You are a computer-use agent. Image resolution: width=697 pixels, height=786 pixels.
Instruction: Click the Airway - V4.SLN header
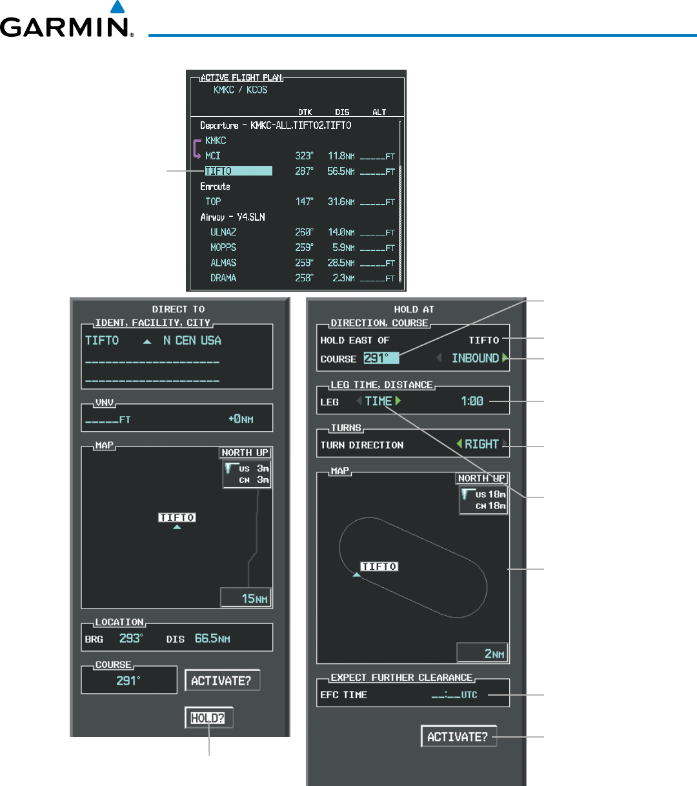coord(232,217)
